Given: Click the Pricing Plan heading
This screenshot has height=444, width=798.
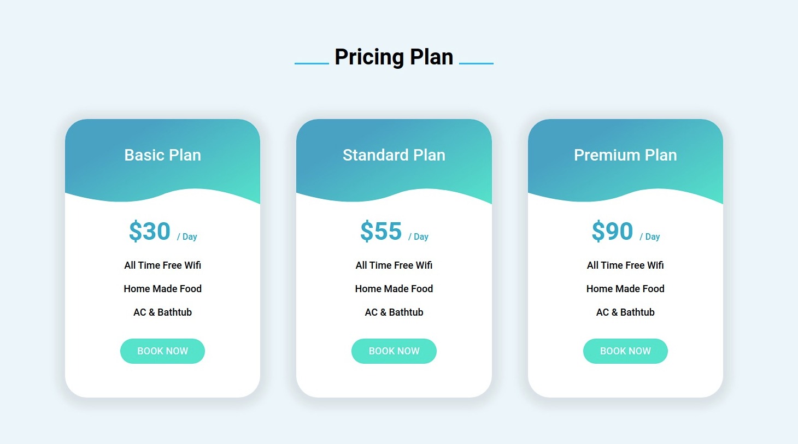Looking at the screenshot, I should 394,57.
